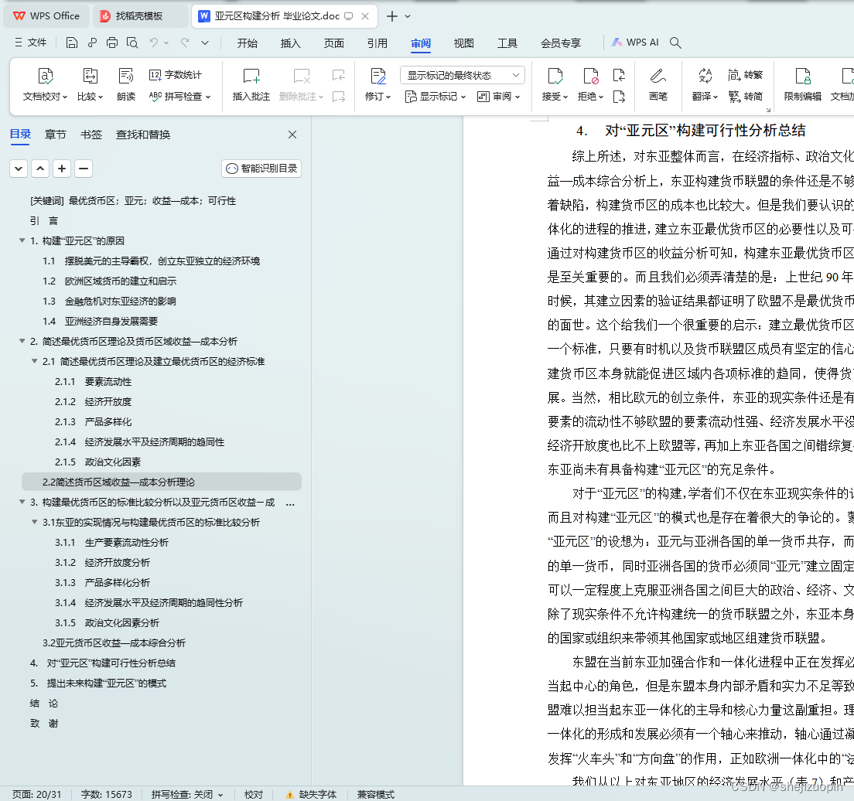The image size is (854, 801).
Task: Click 拒绝 reject changes icon
Action: (590, 85)
